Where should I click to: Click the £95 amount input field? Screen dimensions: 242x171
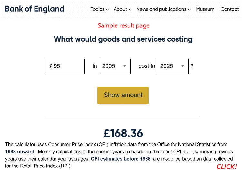68,66
